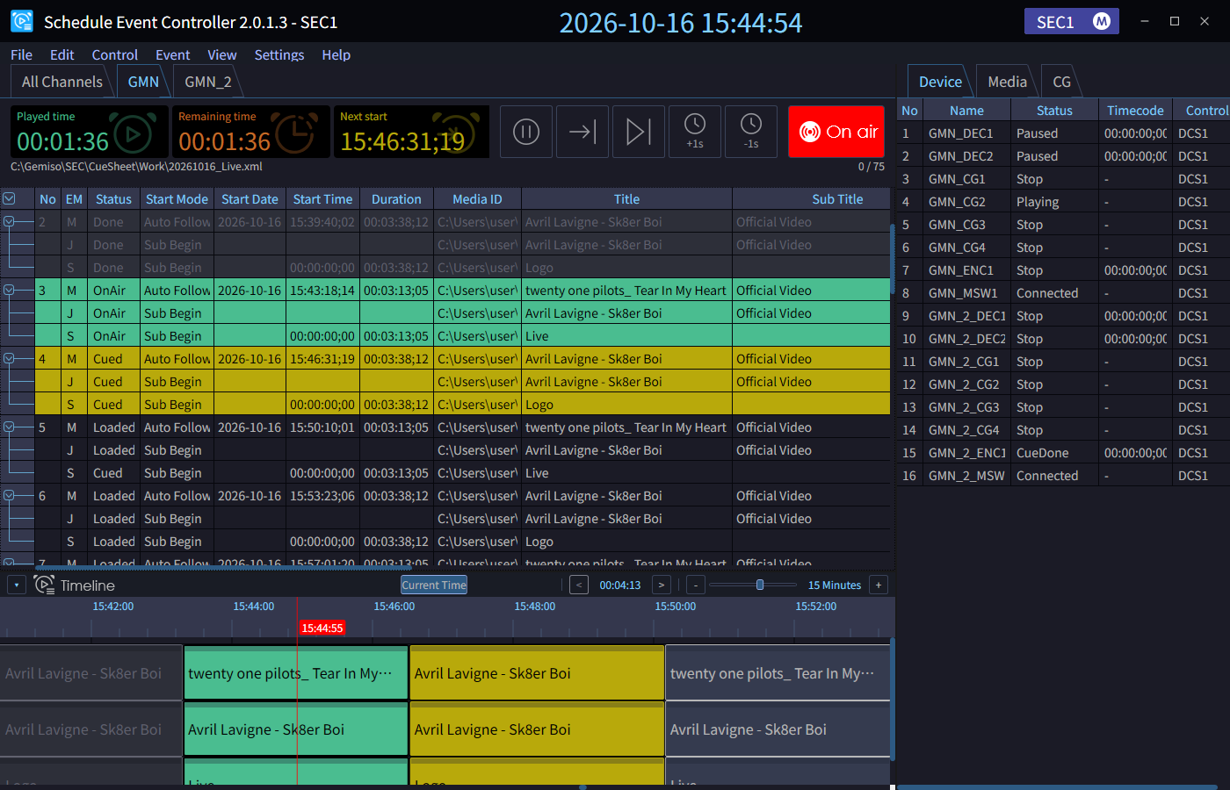
Task: Click event 5 start time 15:50:10;01
Action: tap(322, 427)
